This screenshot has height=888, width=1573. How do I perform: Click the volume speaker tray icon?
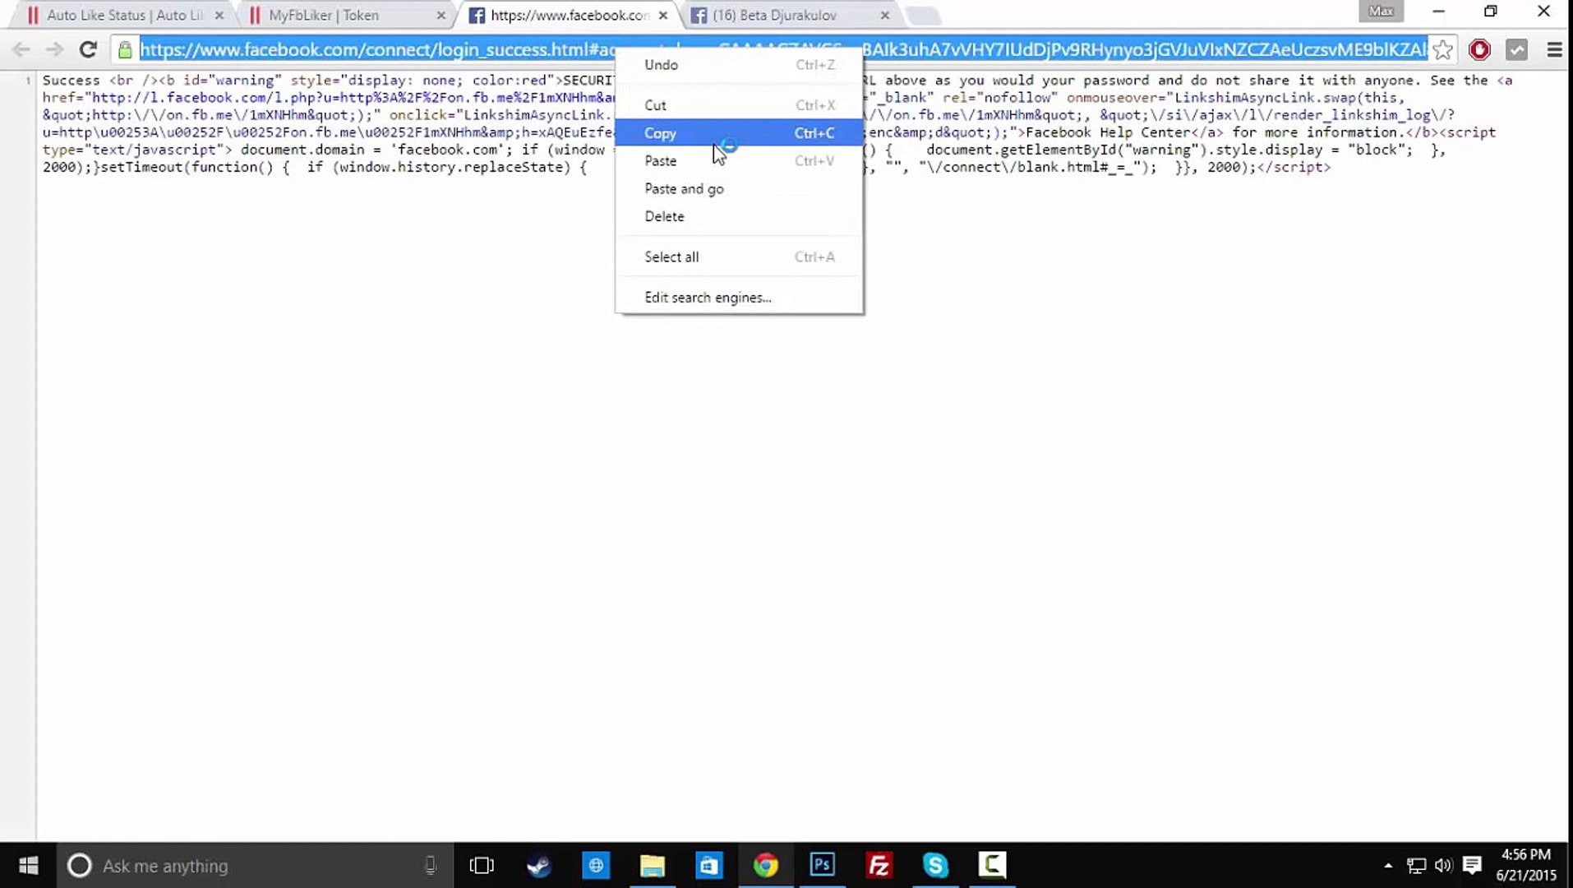(1443, 865)
